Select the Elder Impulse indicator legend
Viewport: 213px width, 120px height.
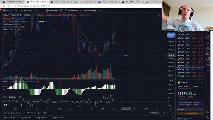coord(12,24)
